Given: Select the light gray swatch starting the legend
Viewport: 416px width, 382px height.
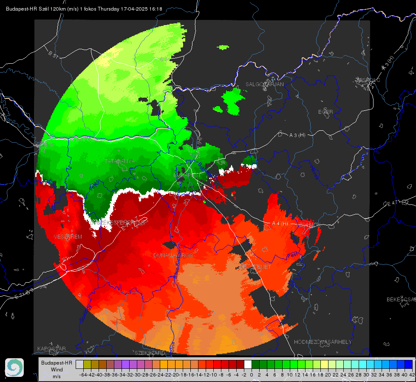Looking at the screenshot, I should tap(79, 365).
